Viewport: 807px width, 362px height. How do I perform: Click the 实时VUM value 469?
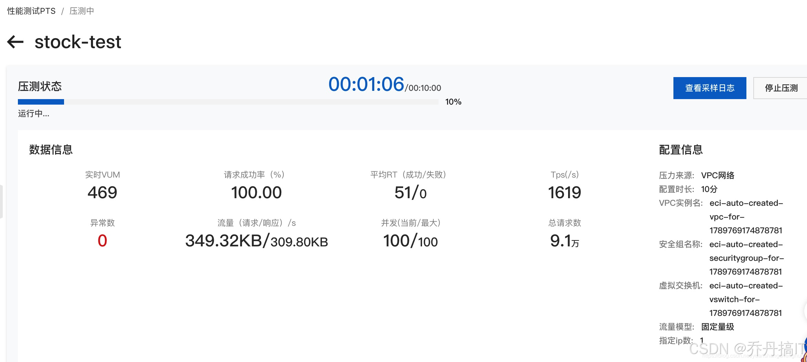pos(102,192)
